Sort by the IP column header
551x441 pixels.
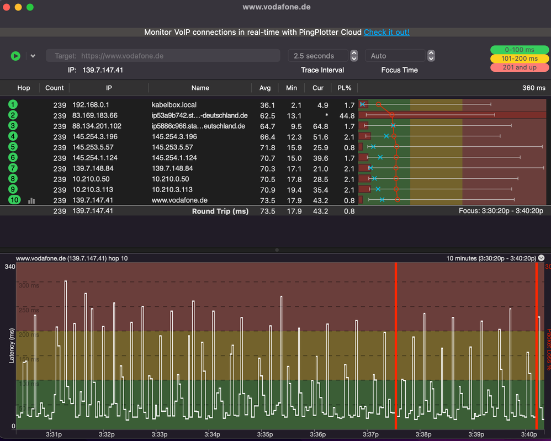pos(109,88)
